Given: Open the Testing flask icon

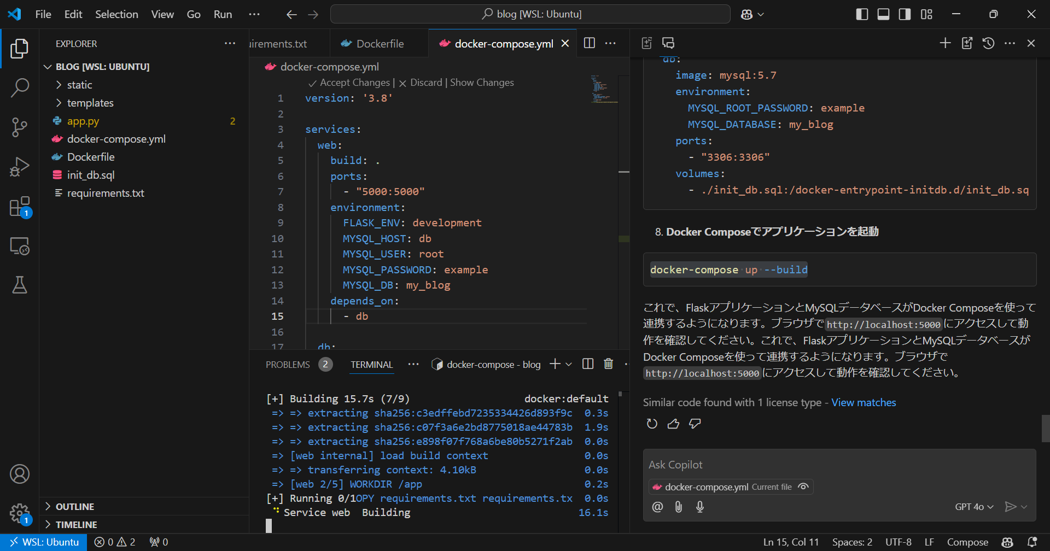Looking at the screenshot, I should tap(20, 285).
